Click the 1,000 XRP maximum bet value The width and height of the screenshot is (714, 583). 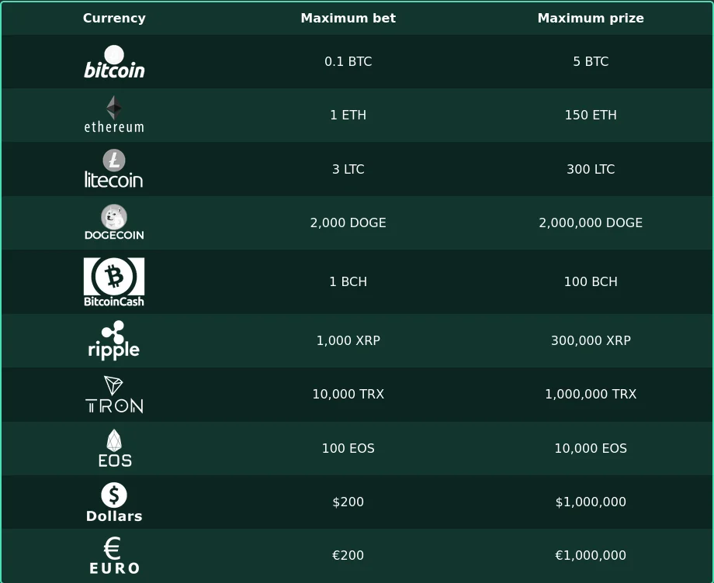pos(348,340)
